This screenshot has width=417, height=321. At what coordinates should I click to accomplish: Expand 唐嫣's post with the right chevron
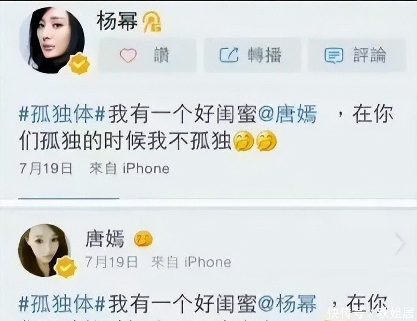tap(400, 244)
